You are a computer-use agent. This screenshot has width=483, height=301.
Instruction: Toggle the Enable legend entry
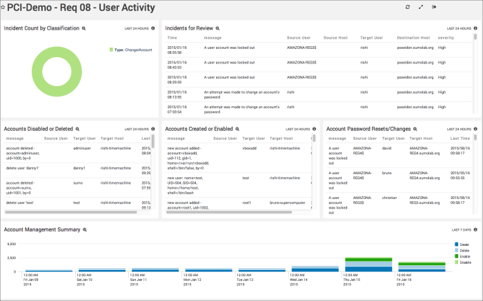click(x=462, y=256)
